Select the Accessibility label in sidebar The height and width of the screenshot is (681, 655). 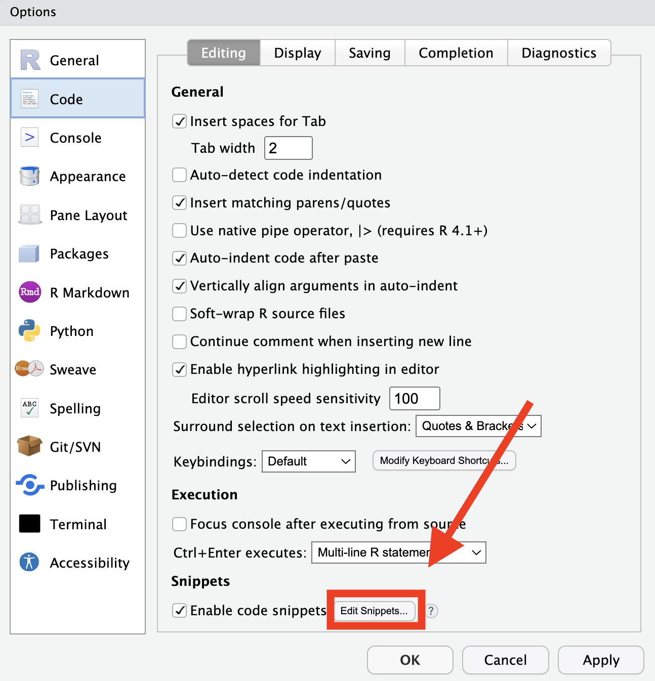coord(90,563)
